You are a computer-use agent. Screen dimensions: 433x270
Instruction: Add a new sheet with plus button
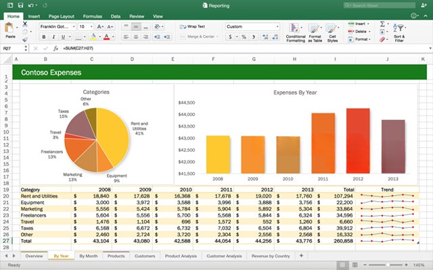point(301,256)
